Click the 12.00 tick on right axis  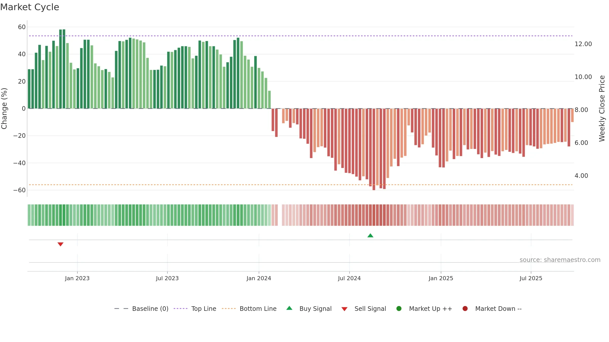[583, 44]
